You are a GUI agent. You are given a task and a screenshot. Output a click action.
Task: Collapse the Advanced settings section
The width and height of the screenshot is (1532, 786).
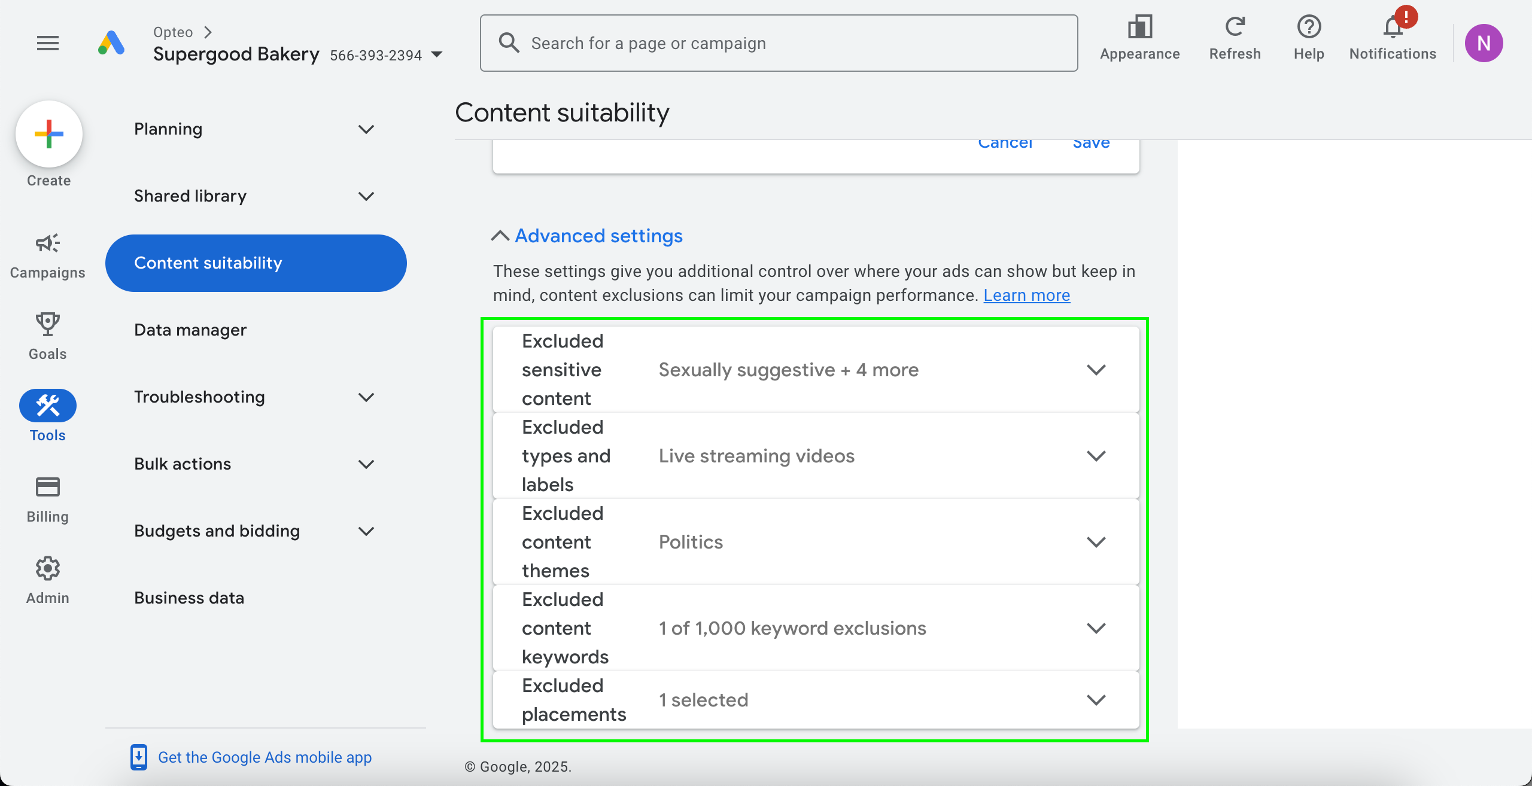point(587,236)
